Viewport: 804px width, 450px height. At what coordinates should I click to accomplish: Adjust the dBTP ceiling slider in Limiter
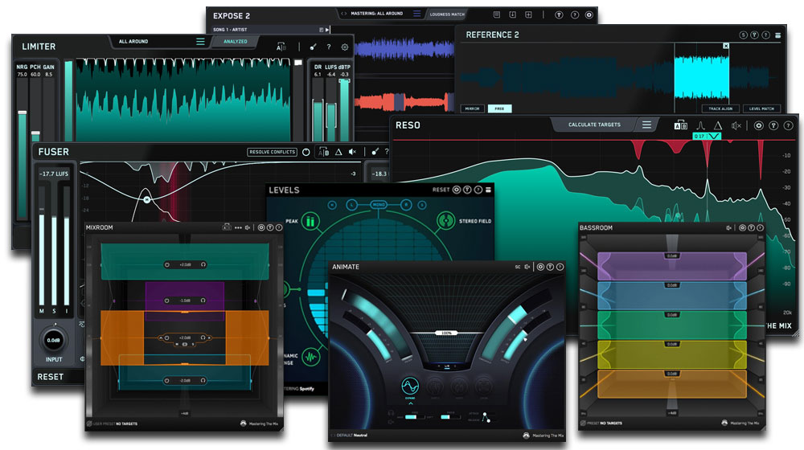coord(345,81)
